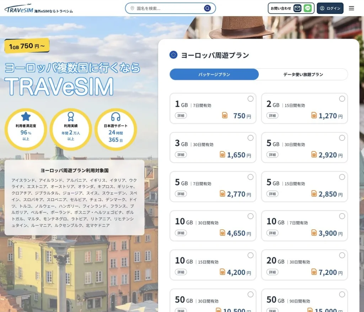Click the SIM icon next to 4,200円
364x312 pixels.
click(223, 272)
